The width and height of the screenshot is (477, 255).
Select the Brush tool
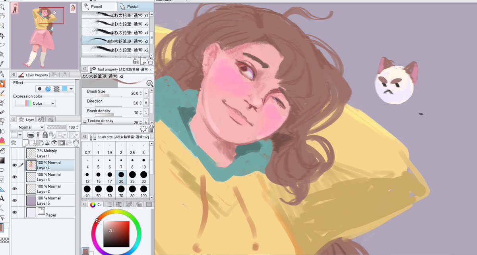[2, 93]
